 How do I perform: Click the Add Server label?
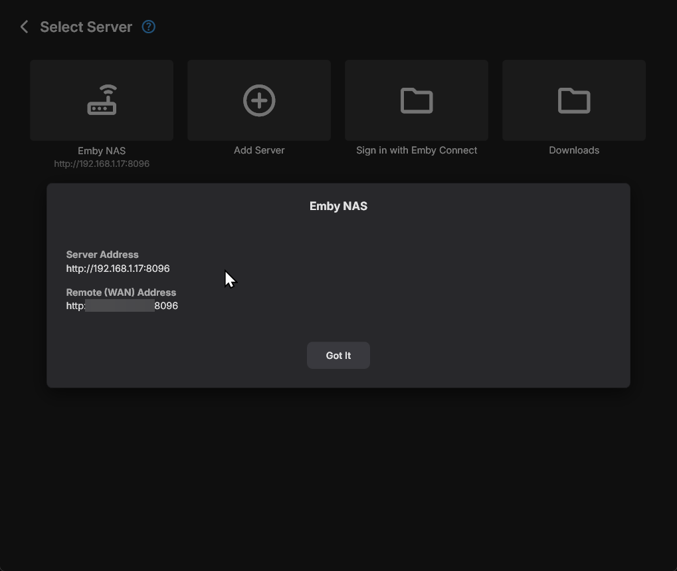pyautogui.click(x=259, y=150)
